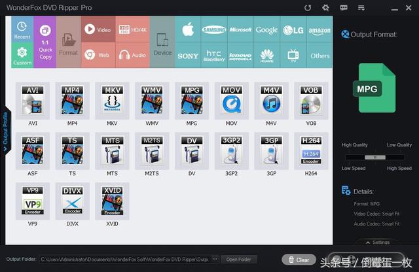Open the title bar menu list icon

click(362, 8)
